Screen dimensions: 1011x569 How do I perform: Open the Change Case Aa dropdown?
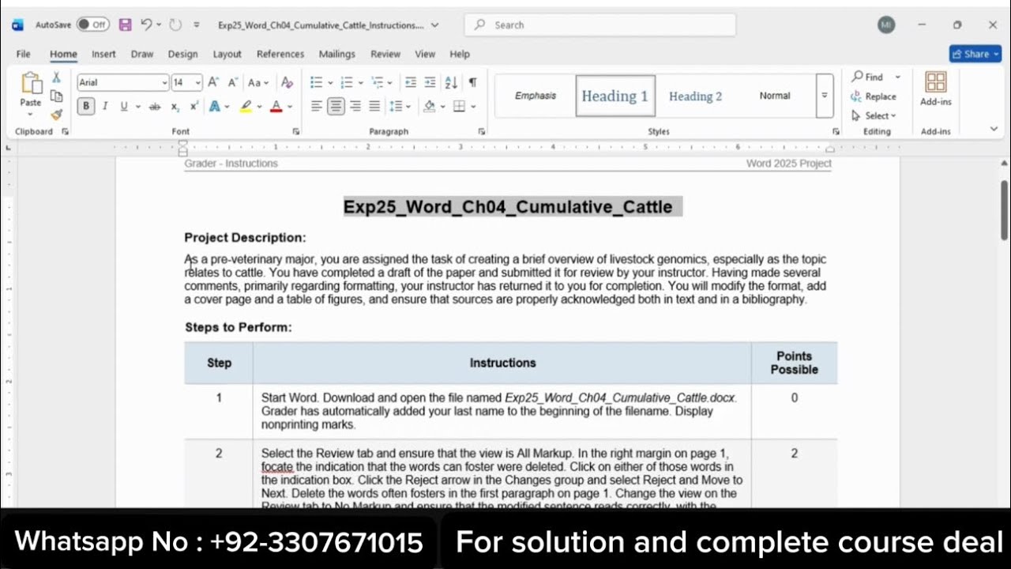point(258,82)
